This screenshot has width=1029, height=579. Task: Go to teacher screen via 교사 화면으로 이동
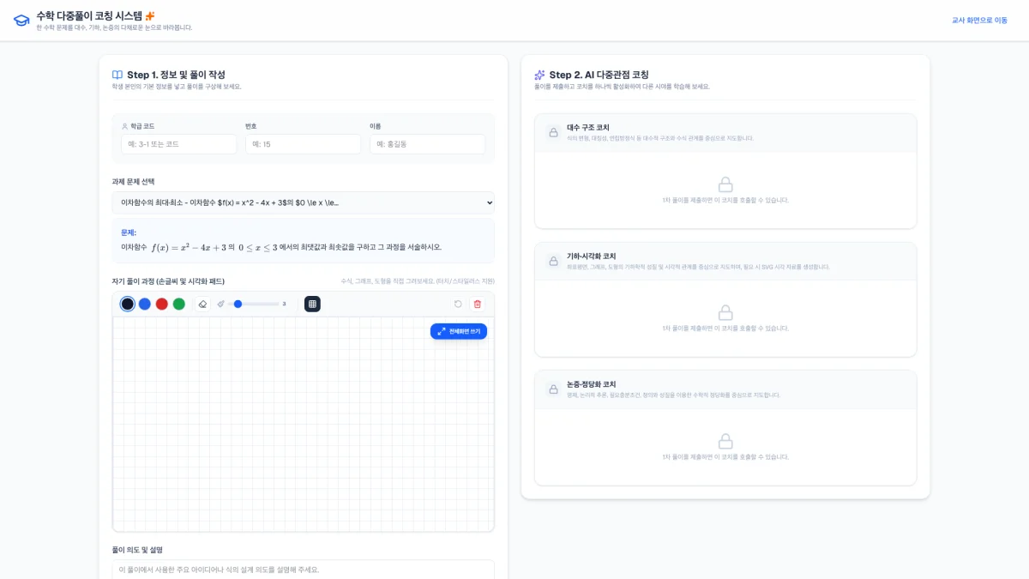click(979, 20)
